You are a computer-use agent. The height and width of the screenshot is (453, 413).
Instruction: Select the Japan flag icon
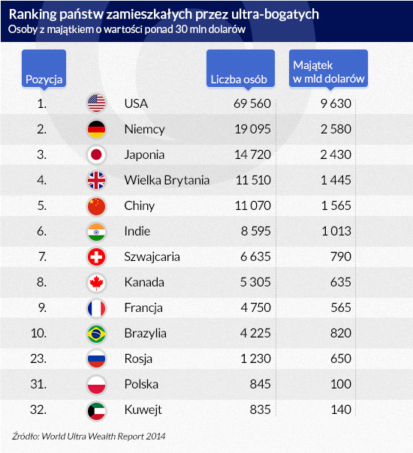(x=96, y=154)
